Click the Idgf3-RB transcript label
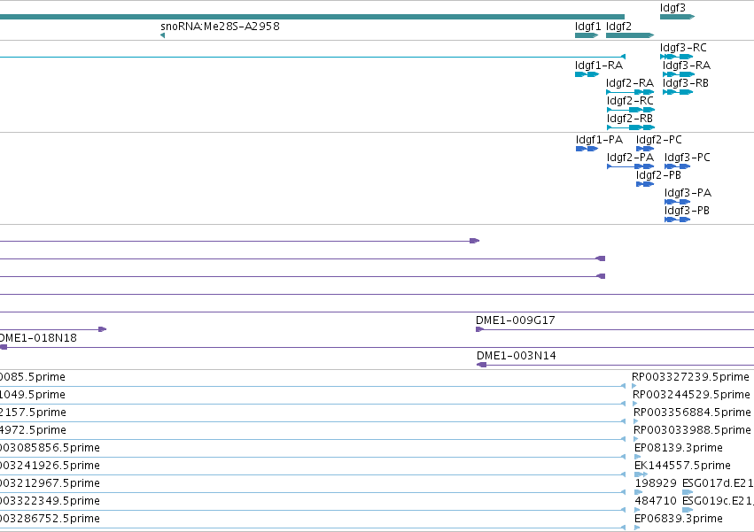The height and width of the screenshot is (532, 754). [x=685, y=83]
